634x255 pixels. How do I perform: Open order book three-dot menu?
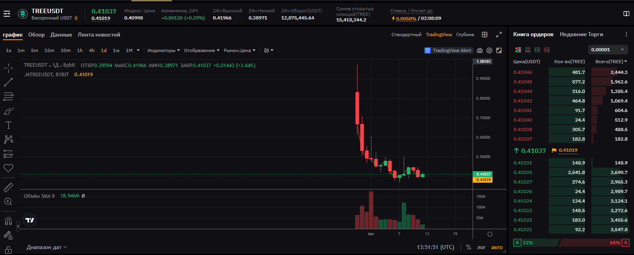tap(626, 35)
